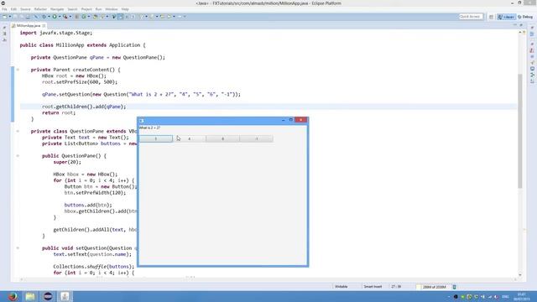The image size is (537, 302).
Task: Open the Refactor menu
Action: (x=40, y=9)
